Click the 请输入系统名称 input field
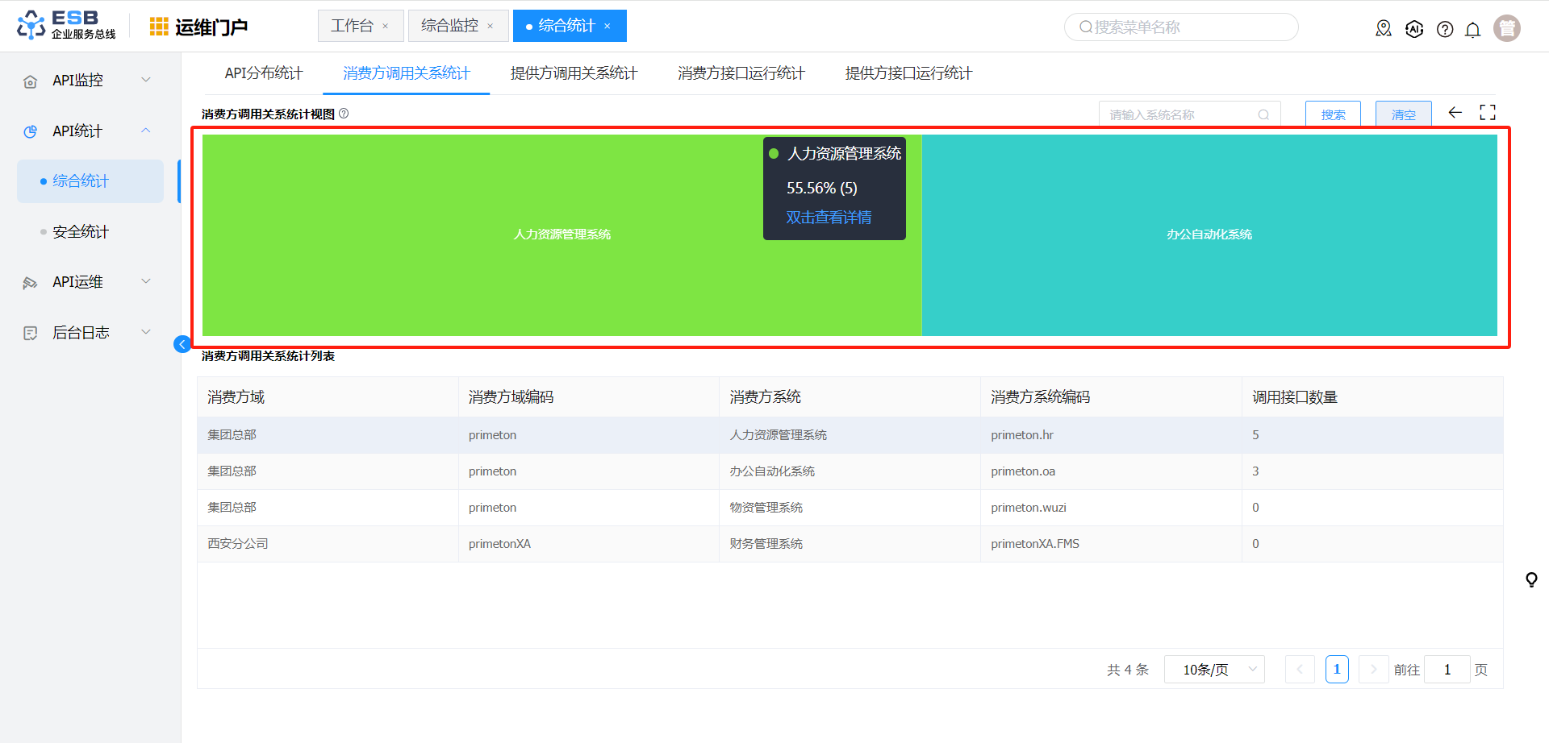 (x=1178, y=115)
